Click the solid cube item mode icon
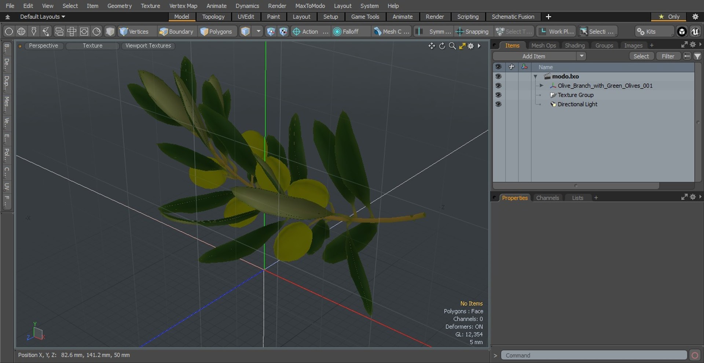The image size is (704, 363). click(110, 32)
